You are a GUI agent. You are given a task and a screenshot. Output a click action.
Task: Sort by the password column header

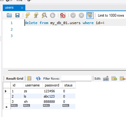click(52, 85)
